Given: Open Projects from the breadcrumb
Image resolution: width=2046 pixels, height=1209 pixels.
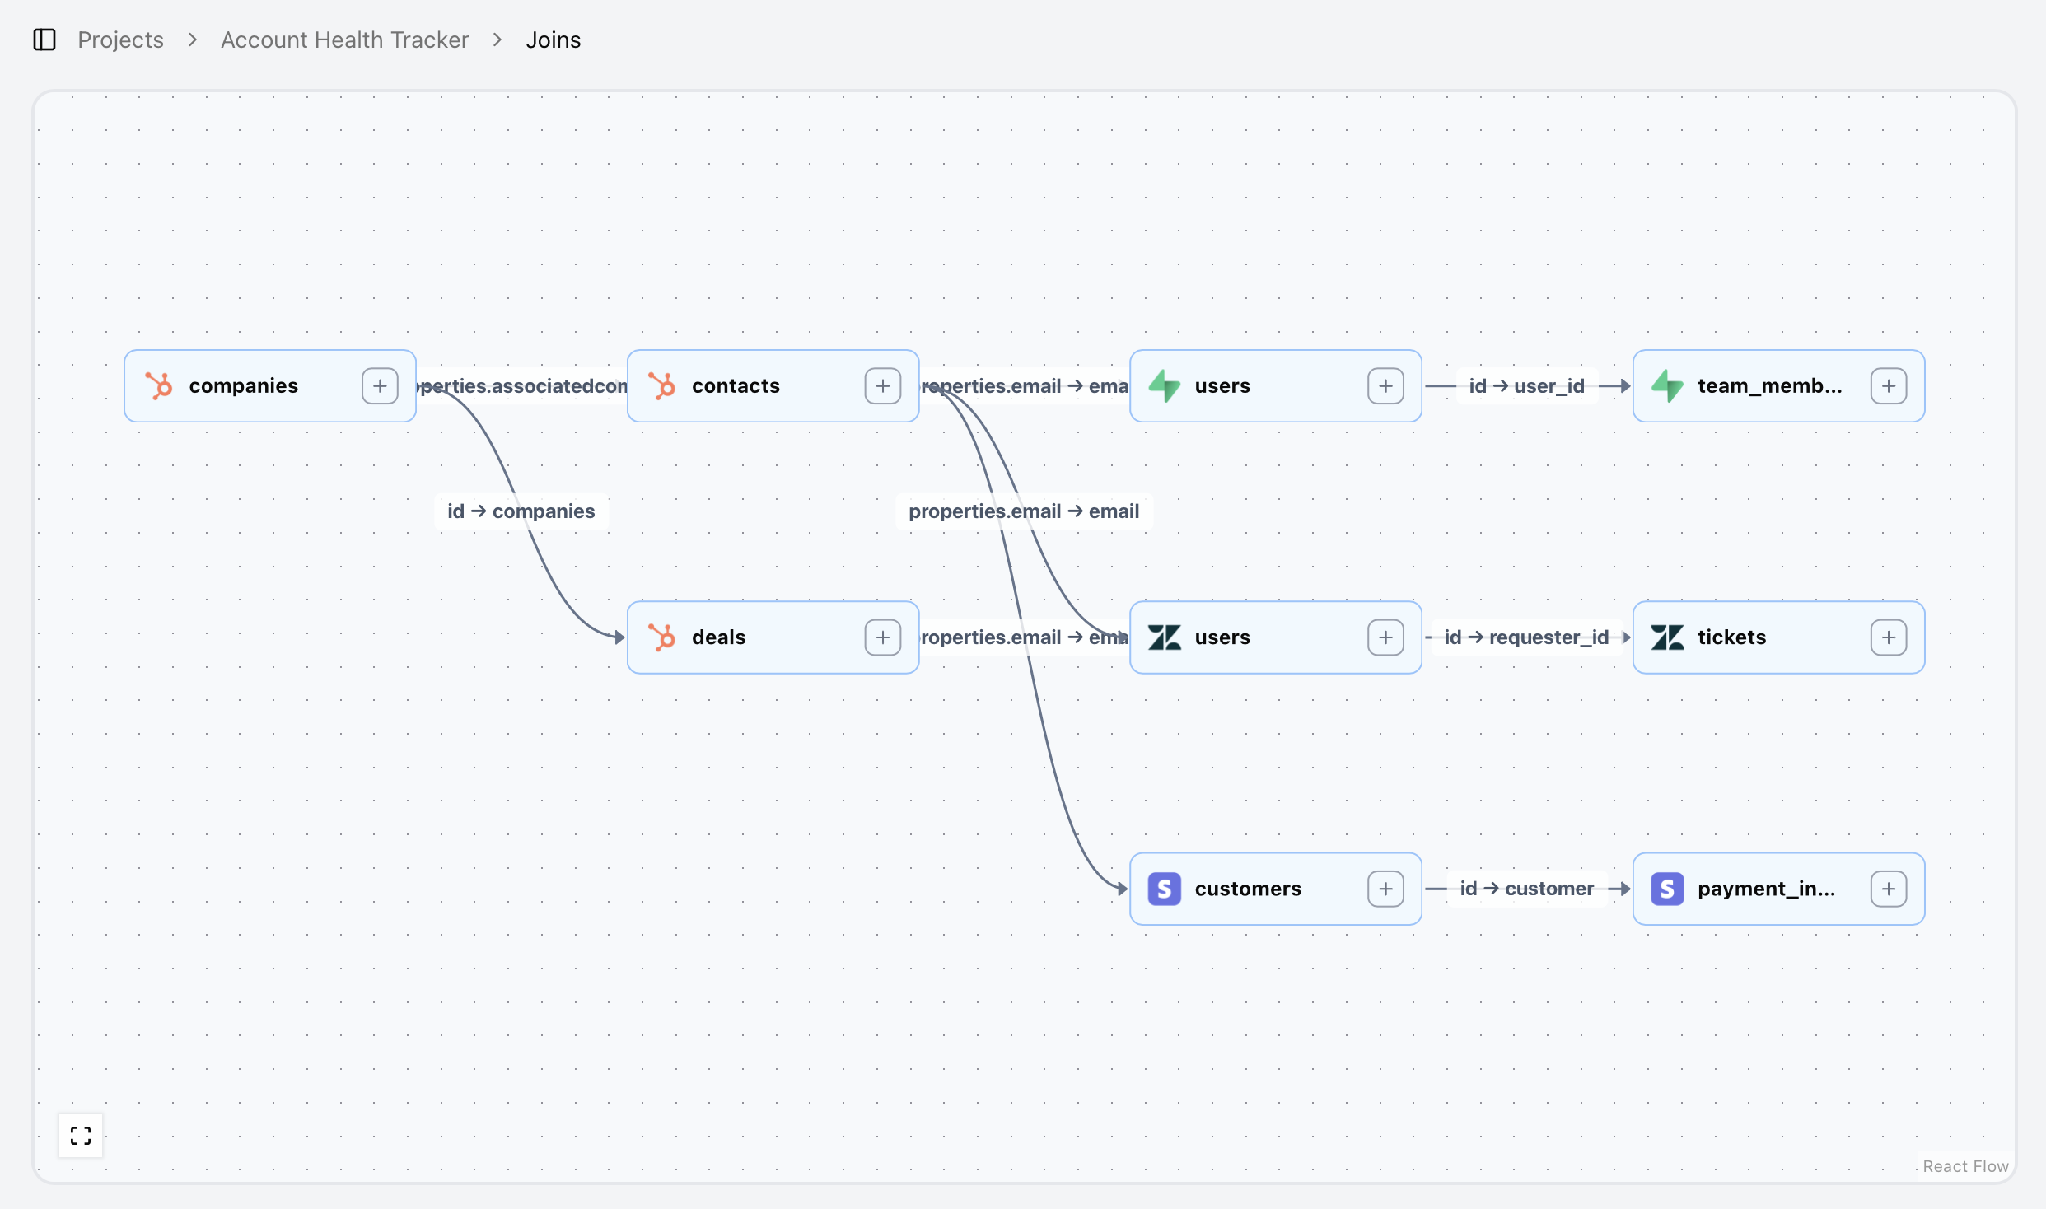Looking at the screenshot, I should [120, 39].
